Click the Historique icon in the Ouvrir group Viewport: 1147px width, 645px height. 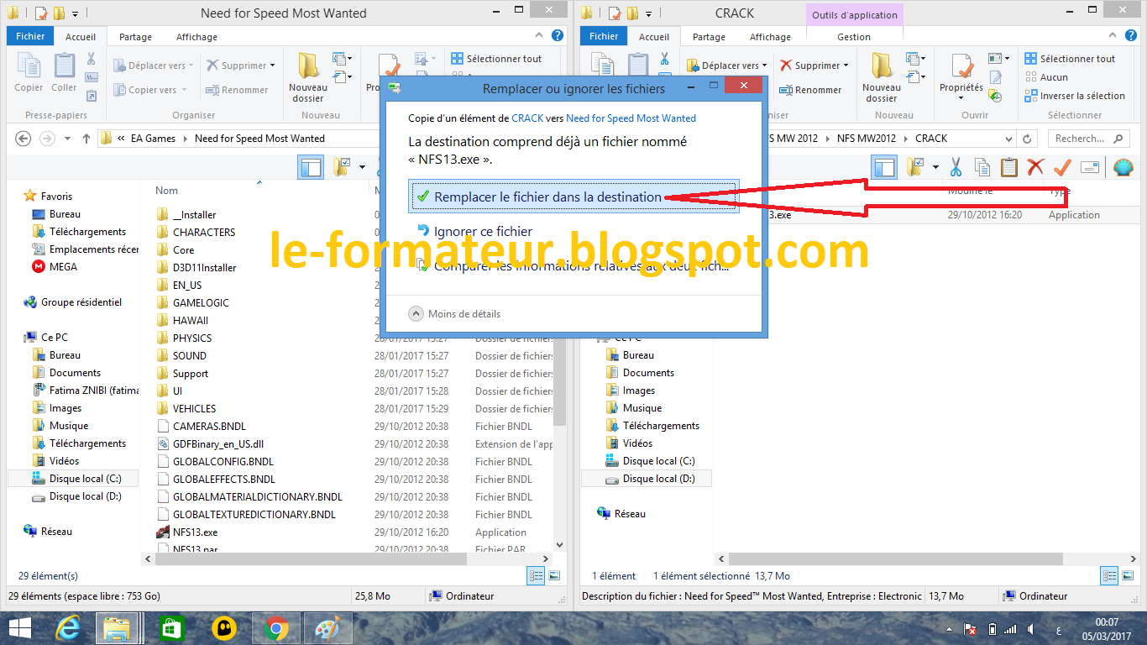click(x=995, y=96)
